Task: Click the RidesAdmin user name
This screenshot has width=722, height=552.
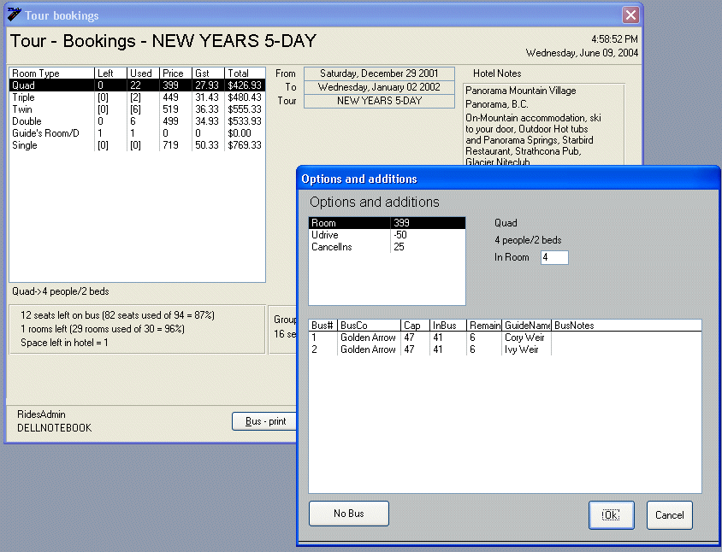Action: click(41, 414)
